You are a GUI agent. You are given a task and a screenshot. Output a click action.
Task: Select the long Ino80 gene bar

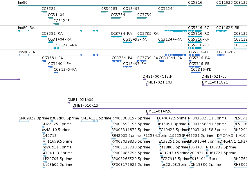(102, 6)
